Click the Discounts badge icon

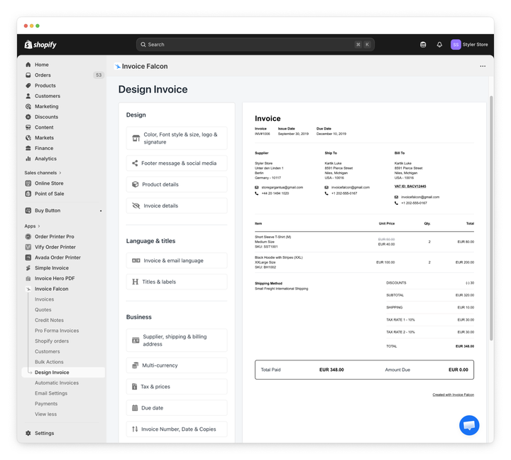coord(28,117)
